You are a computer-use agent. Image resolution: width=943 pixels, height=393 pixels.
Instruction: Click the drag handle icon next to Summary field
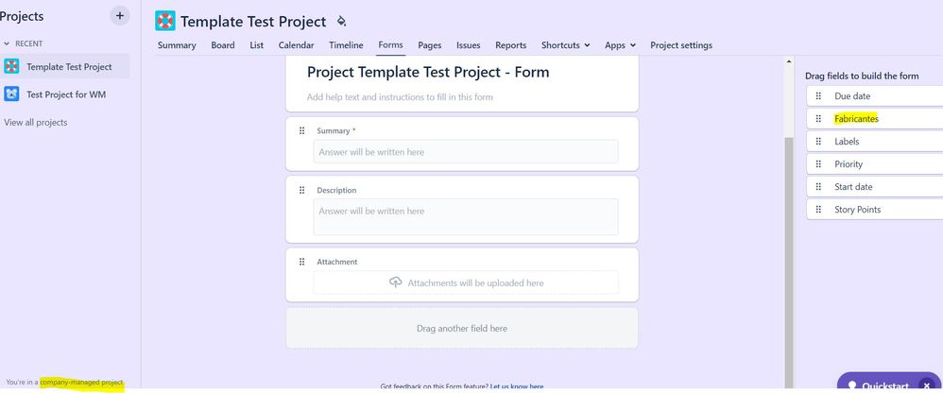(302, 130)
